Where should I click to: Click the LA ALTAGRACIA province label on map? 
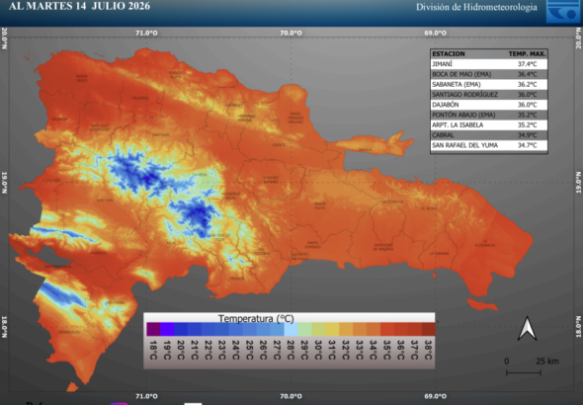(484, 243)
